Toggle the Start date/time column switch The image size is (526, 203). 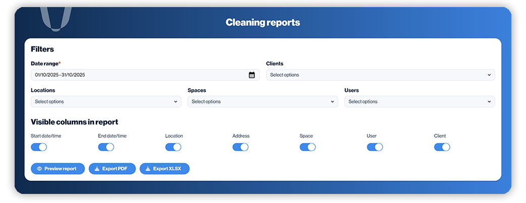tap(39, 147)
